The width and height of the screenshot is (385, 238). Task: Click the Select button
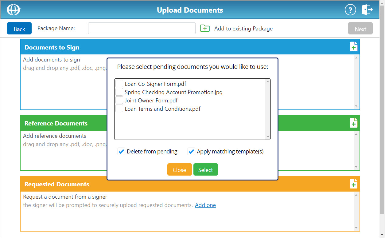click(x=205, y=169)
